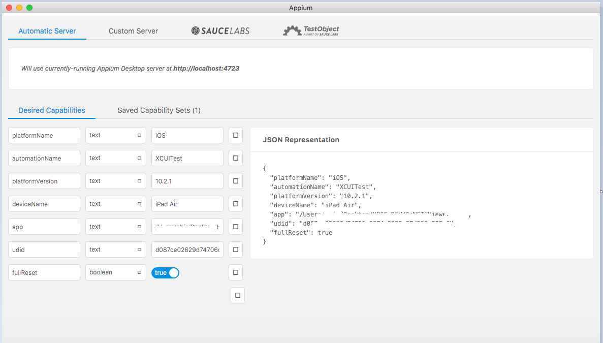Select the Sauce Labs server tab

pyautogui.click(x=220, y=31)
